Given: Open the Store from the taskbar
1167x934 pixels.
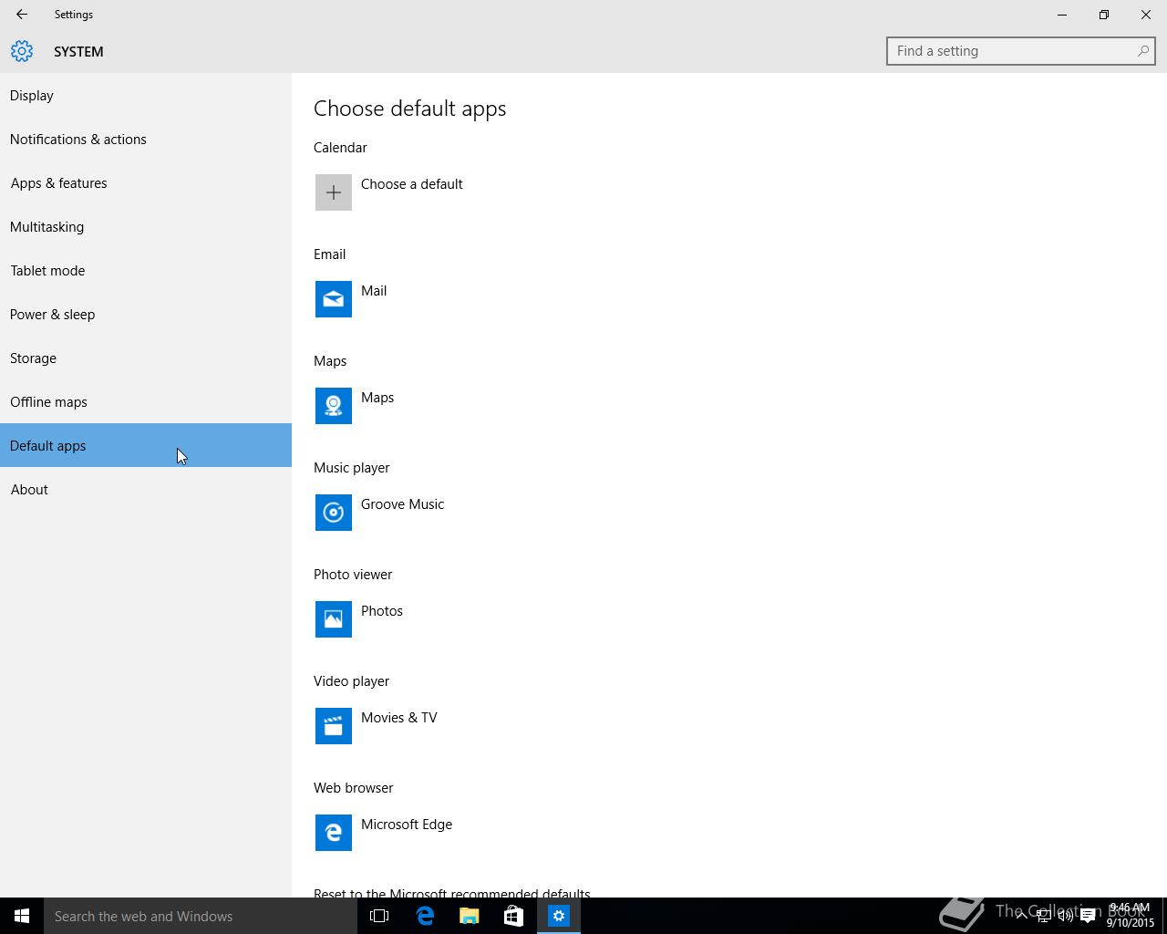Looking at the screenshot, I should point(514,916).
